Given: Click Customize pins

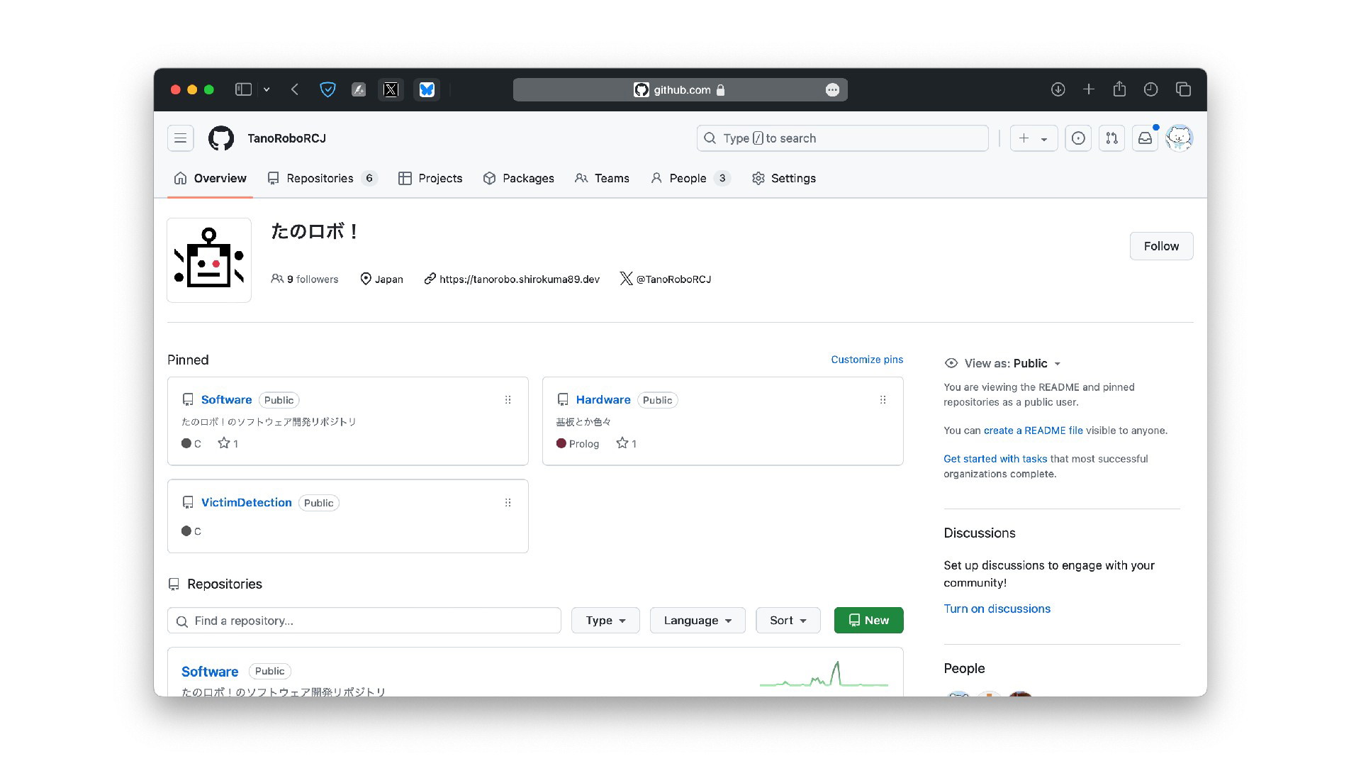Looking at the screenshot, I should click(x=867, y=360).
